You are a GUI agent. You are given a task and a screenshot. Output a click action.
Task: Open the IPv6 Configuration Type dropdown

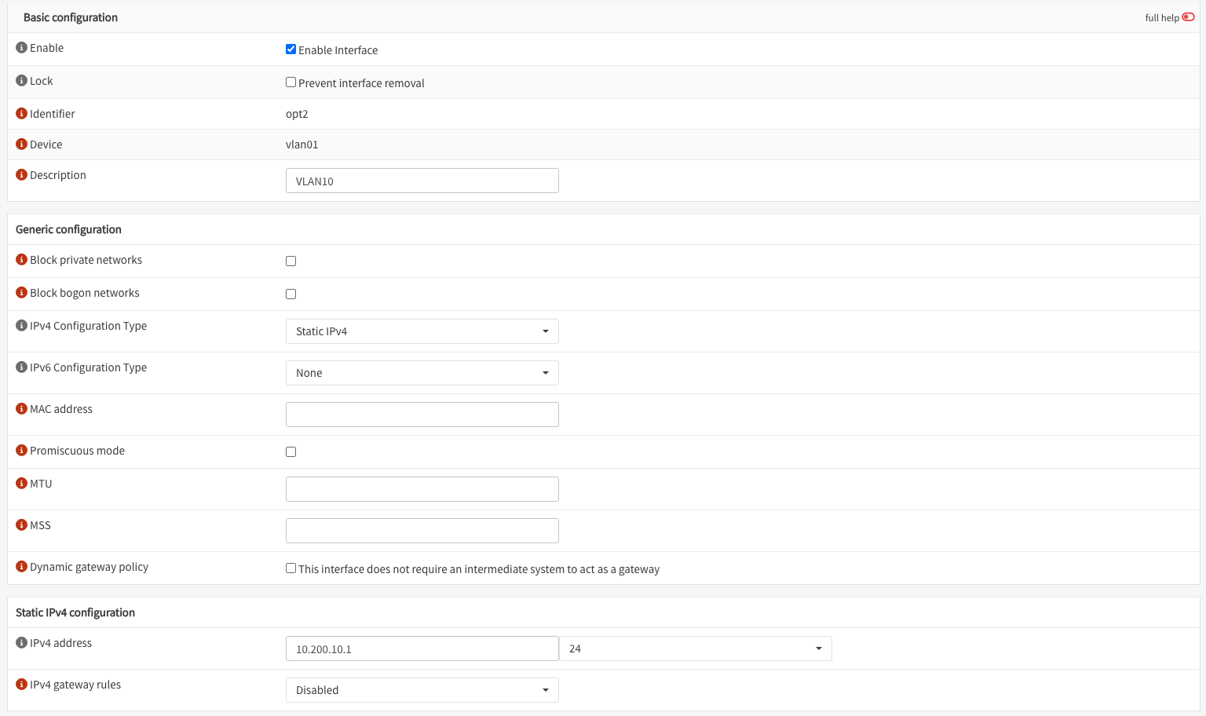pos(422,373)
